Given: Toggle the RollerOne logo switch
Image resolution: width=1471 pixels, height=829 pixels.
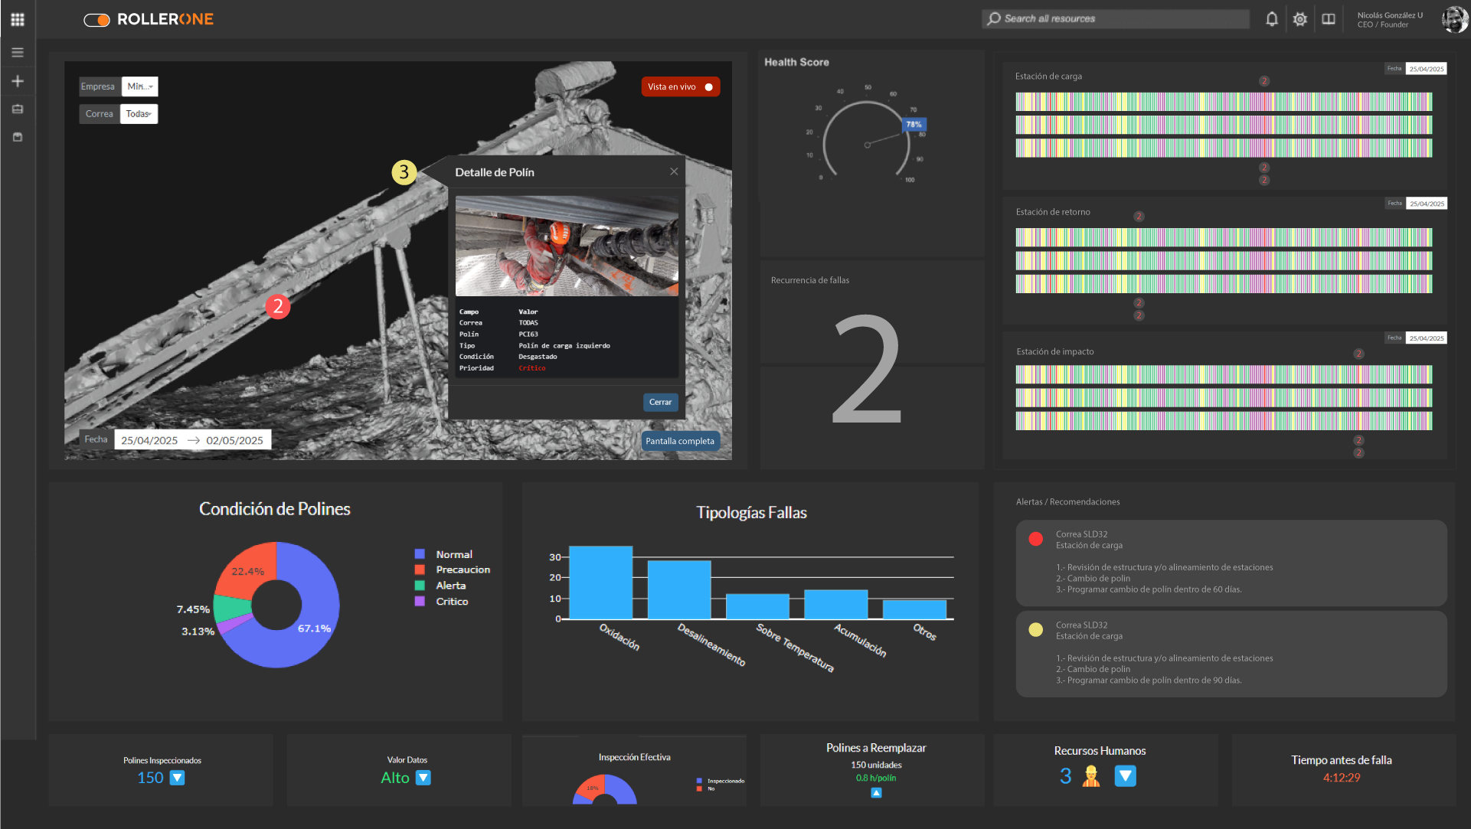Looking at the screenshot, I should click(x=97, y=20).
